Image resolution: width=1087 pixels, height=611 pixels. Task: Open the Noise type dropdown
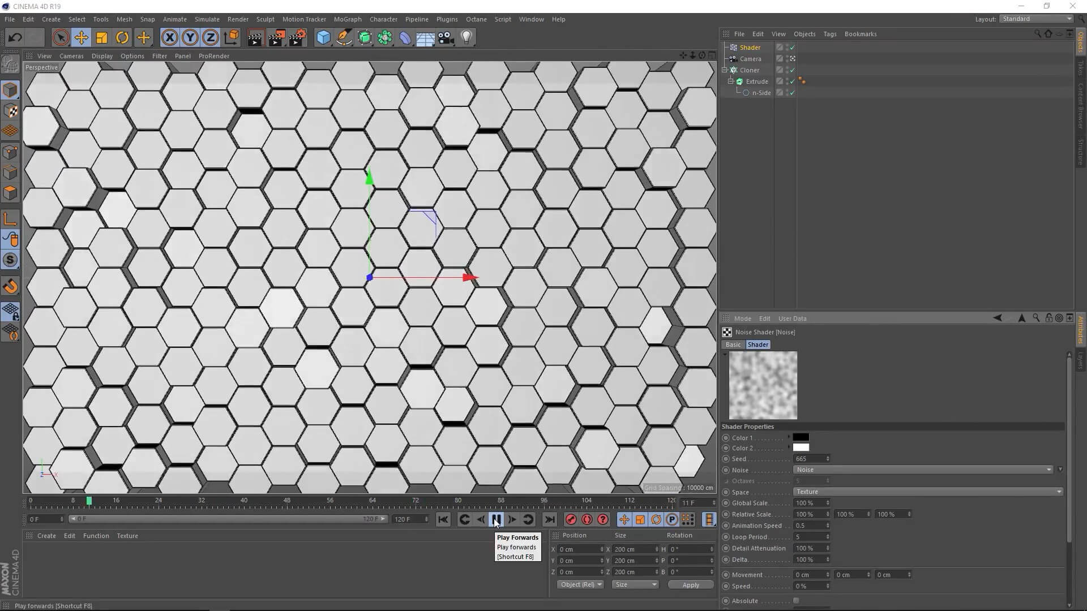[x=922, y=470]
